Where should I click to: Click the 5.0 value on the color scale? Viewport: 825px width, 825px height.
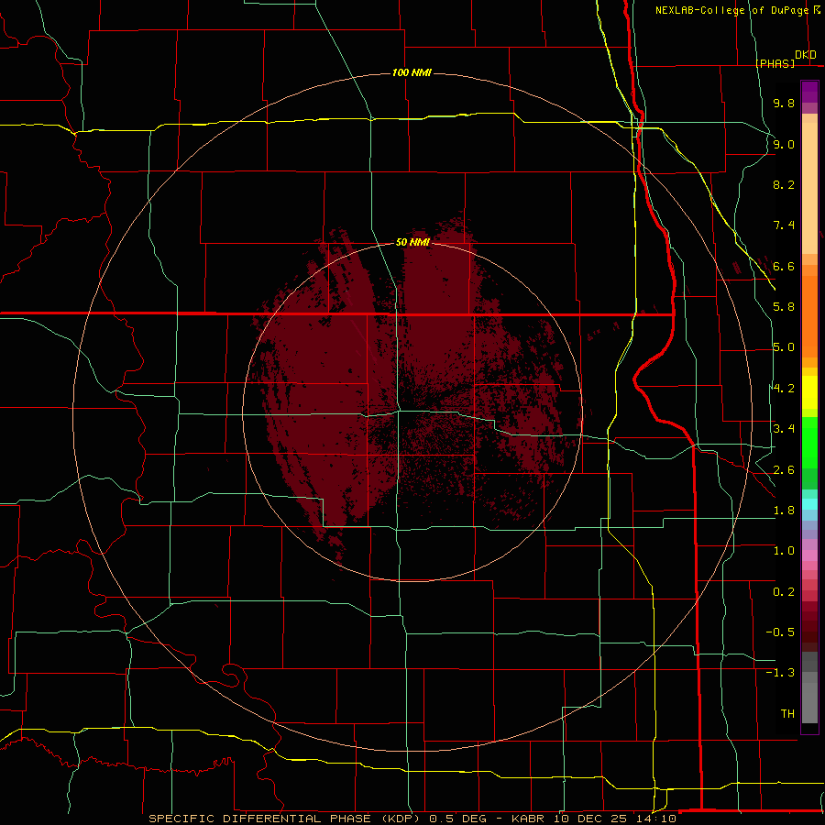784,347
